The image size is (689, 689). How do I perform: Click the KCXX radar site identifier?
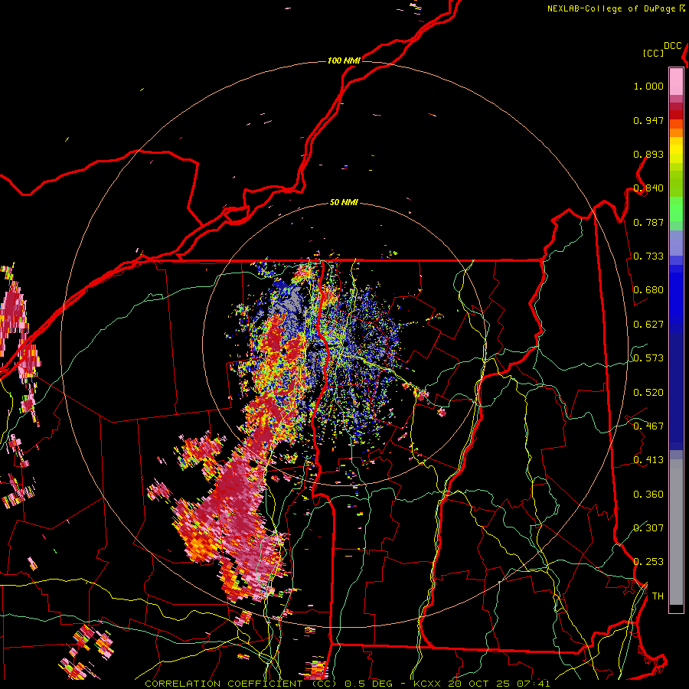point(426,684)
